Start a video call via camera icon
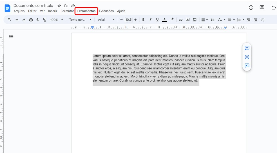The height and width of the screenshot is (153, 277). click(274, 8)
